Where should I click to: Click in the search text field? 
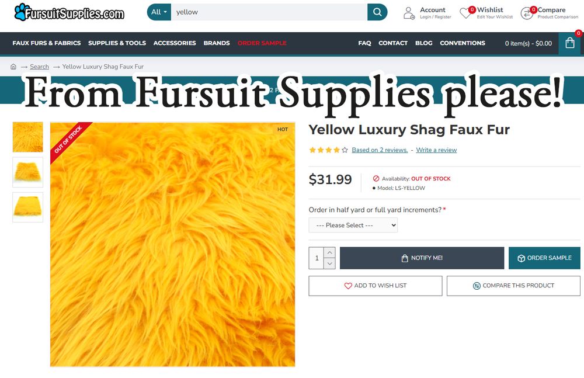(269, 12)
